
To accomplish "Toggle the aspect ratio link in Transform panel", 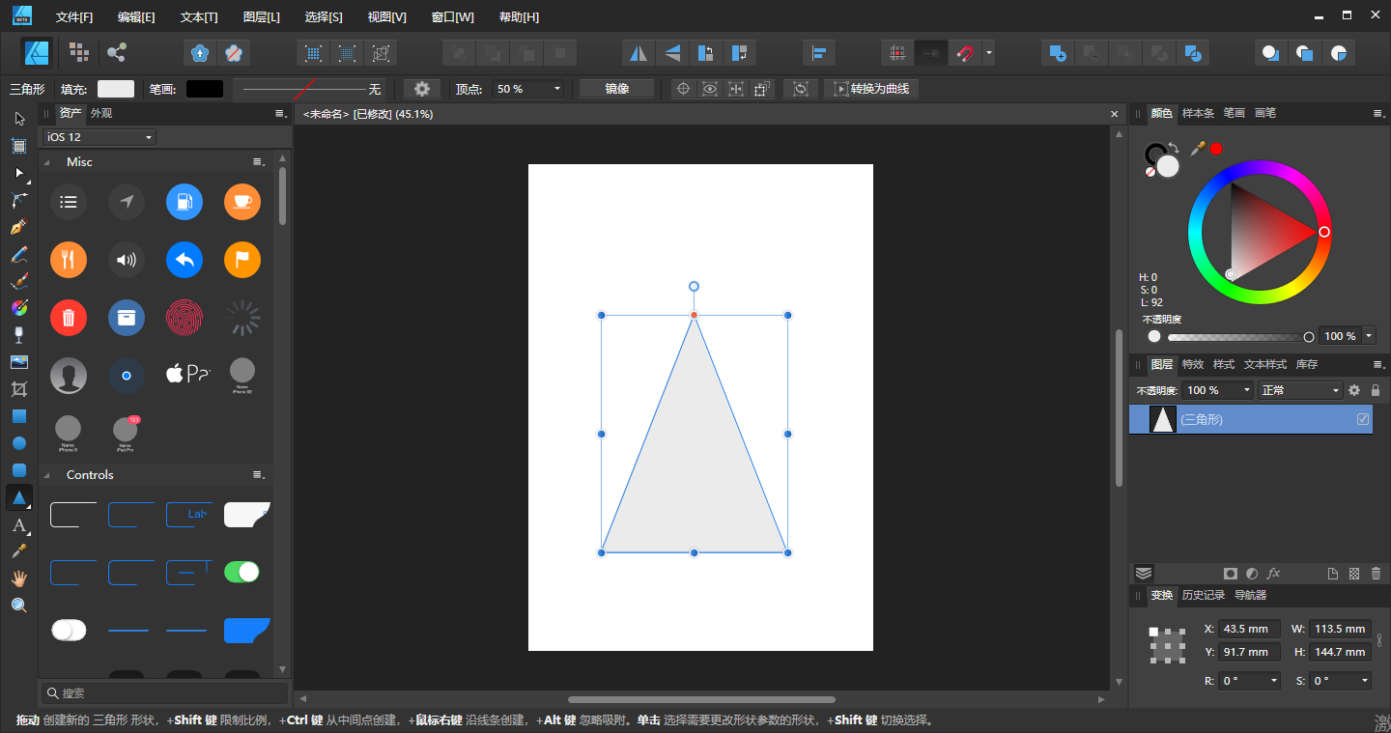I will coord(1378,640).
